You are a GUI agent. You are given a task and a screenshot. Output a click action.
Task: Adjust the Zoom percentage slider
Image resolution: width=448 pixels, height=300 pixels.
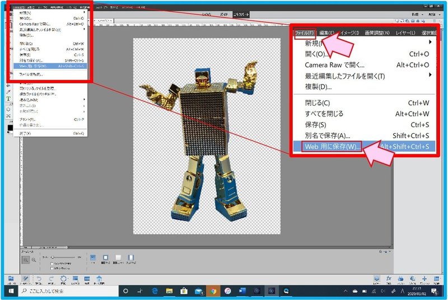click(x=63, y=257)
